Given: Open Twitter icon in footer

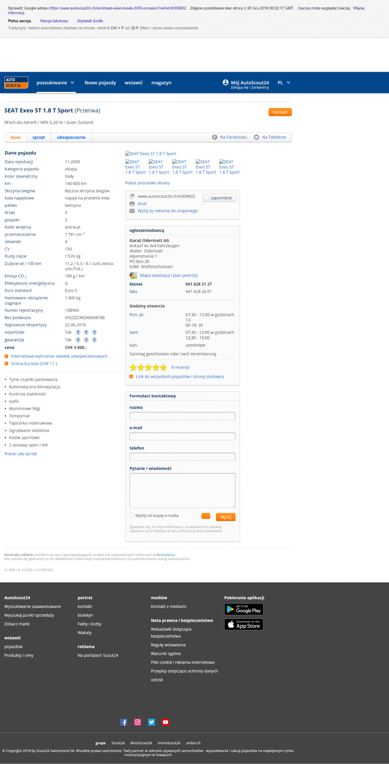Looking at the screenshot, I should pos(151,722).
